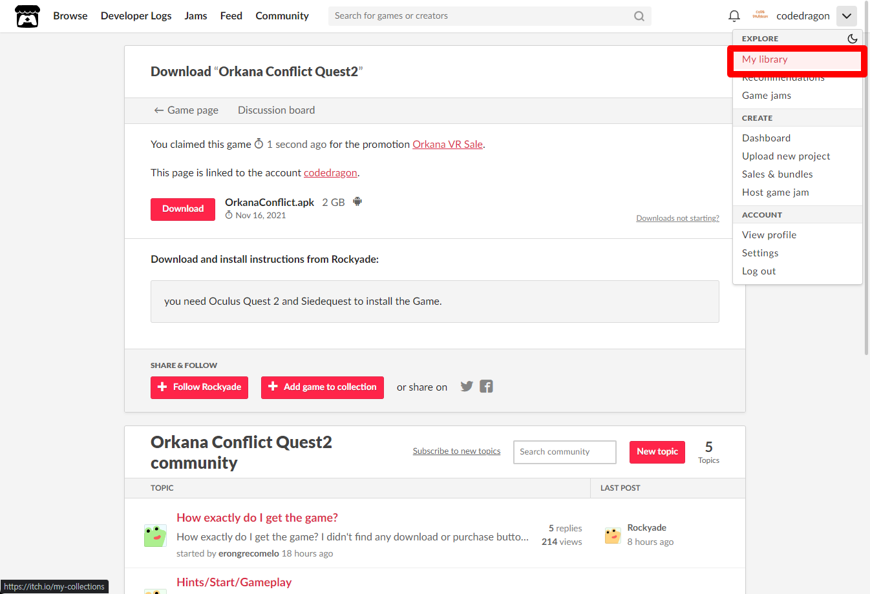This screenshot has width=870, height=594.
Task: Click Follow Rockyade button
Action: click(x=199, y=387)
